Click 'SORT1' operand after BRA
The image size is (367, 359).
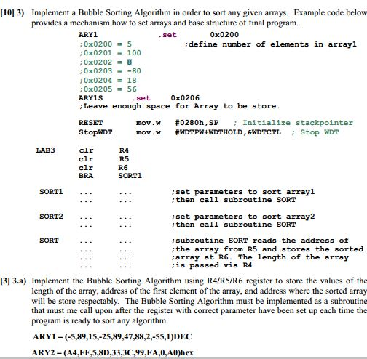130,176
